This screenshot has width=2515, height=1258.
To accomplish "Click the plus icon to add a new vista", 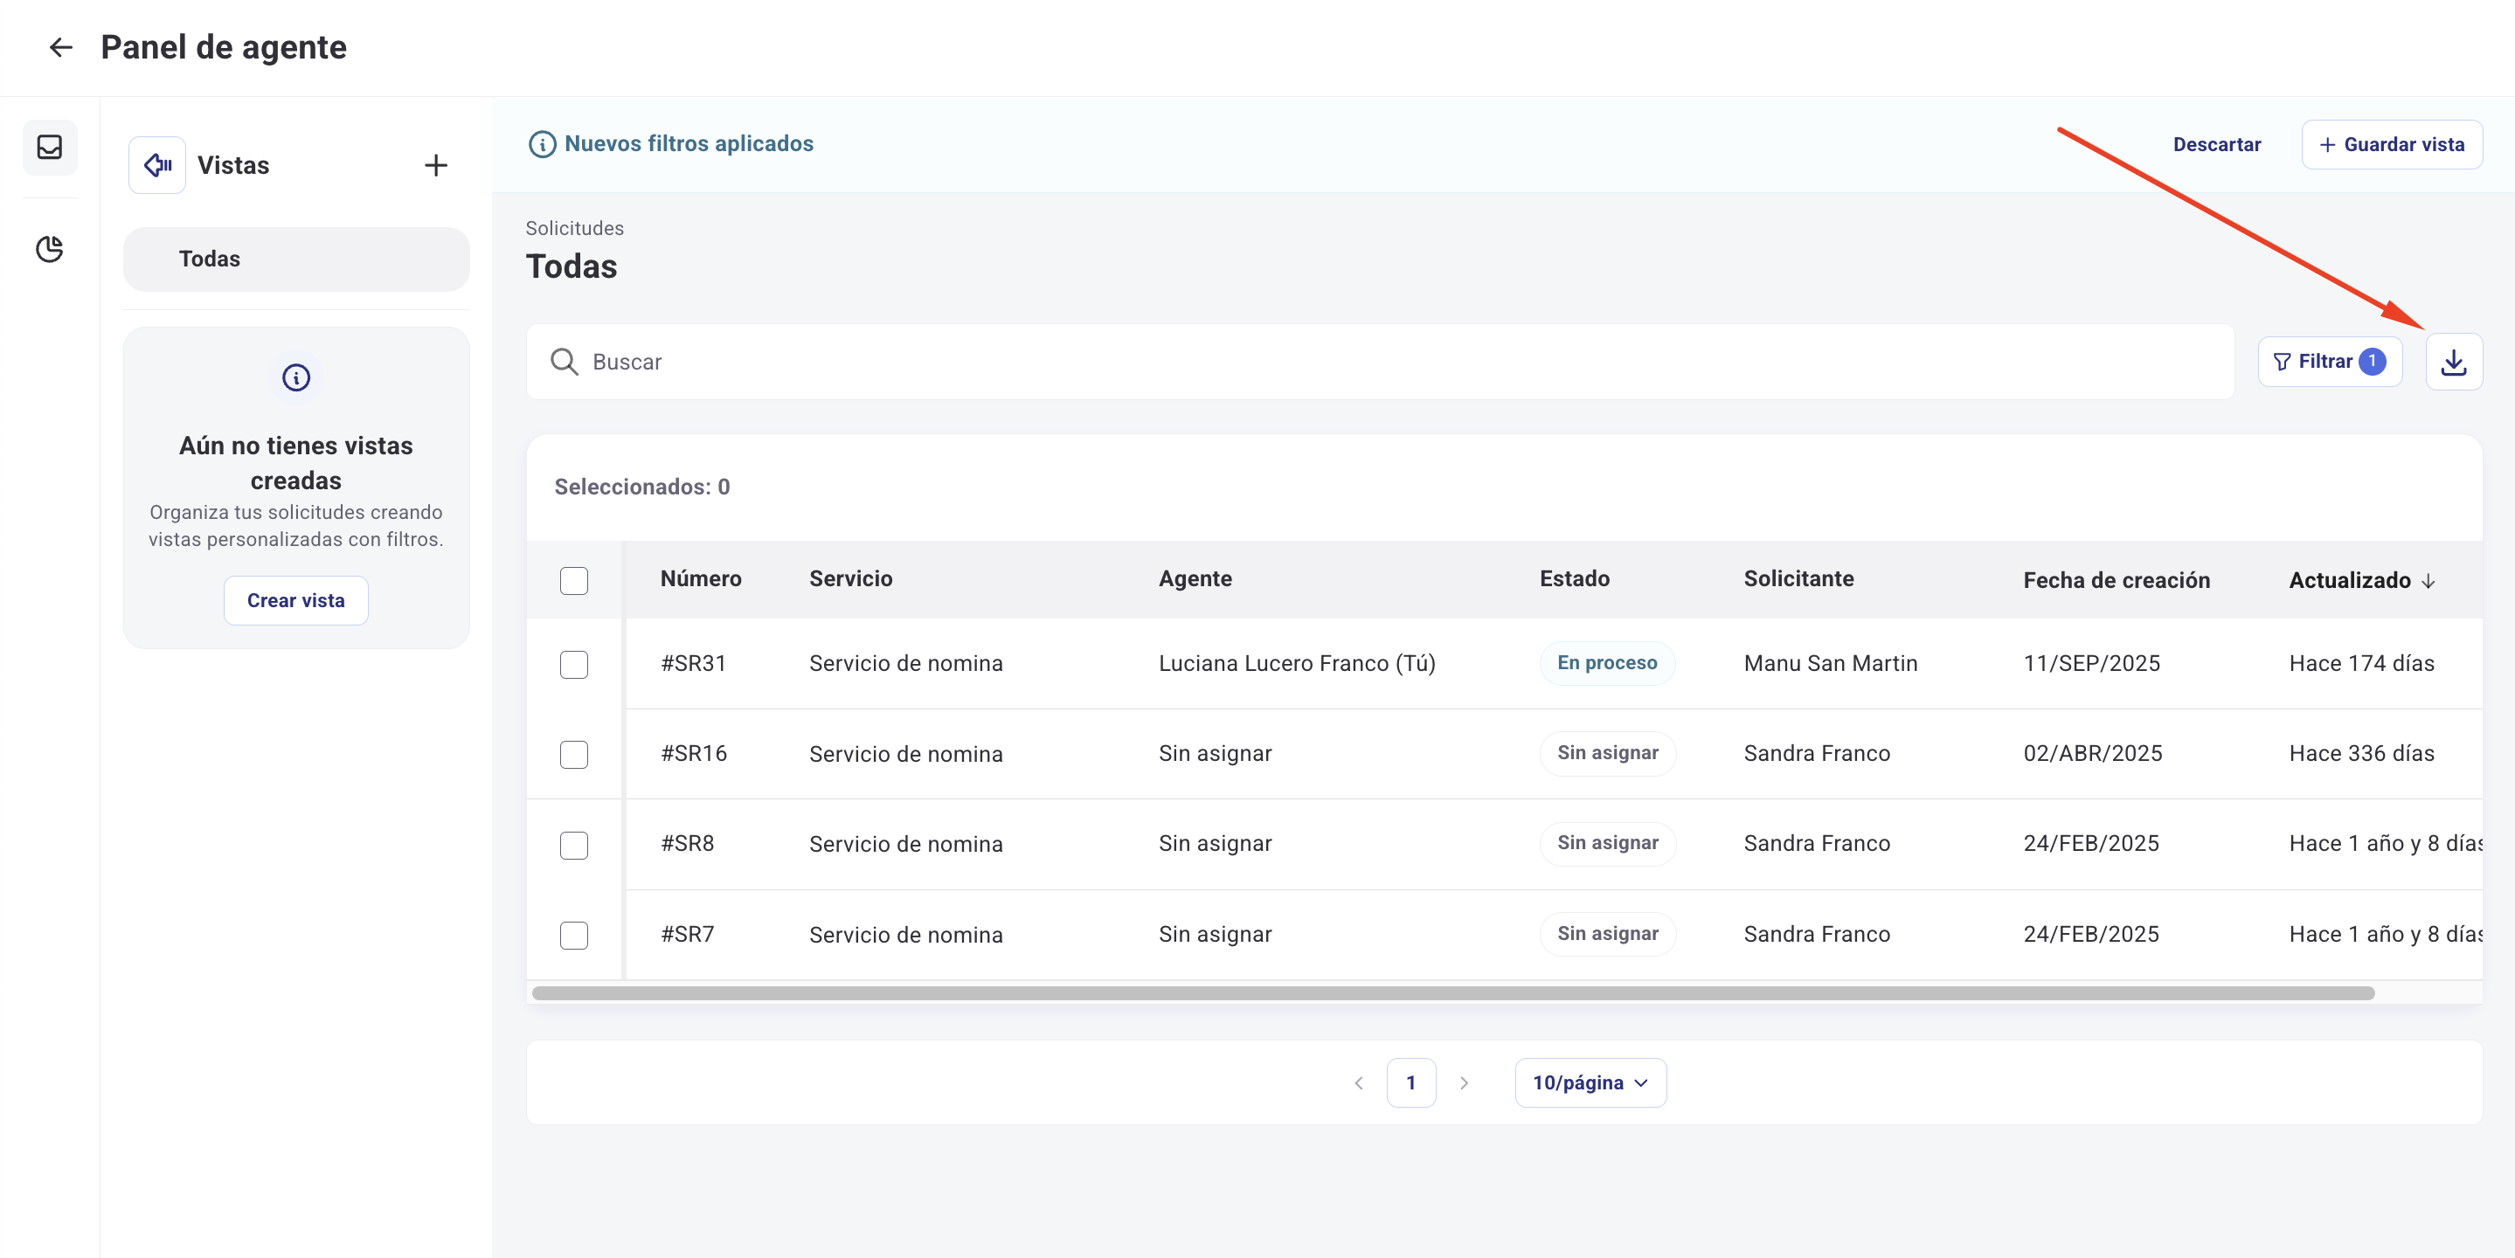I will (435, 164).
